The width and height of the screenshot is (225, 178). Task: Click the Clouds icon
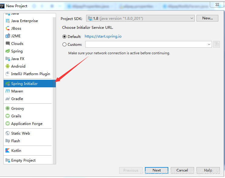click(x=8, y=43)
